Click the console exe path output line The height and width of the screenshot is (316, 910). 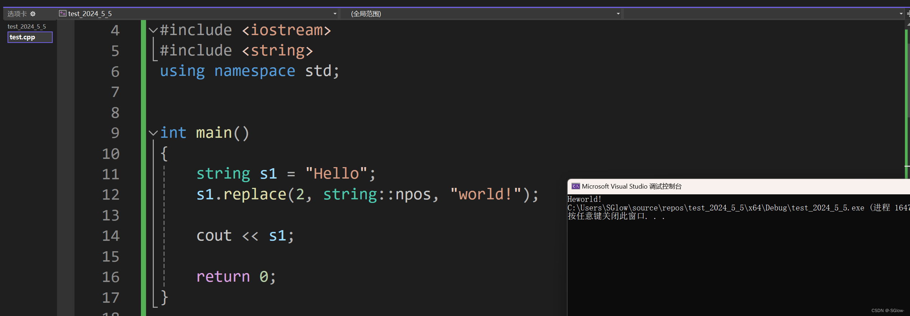click(739, 208)
